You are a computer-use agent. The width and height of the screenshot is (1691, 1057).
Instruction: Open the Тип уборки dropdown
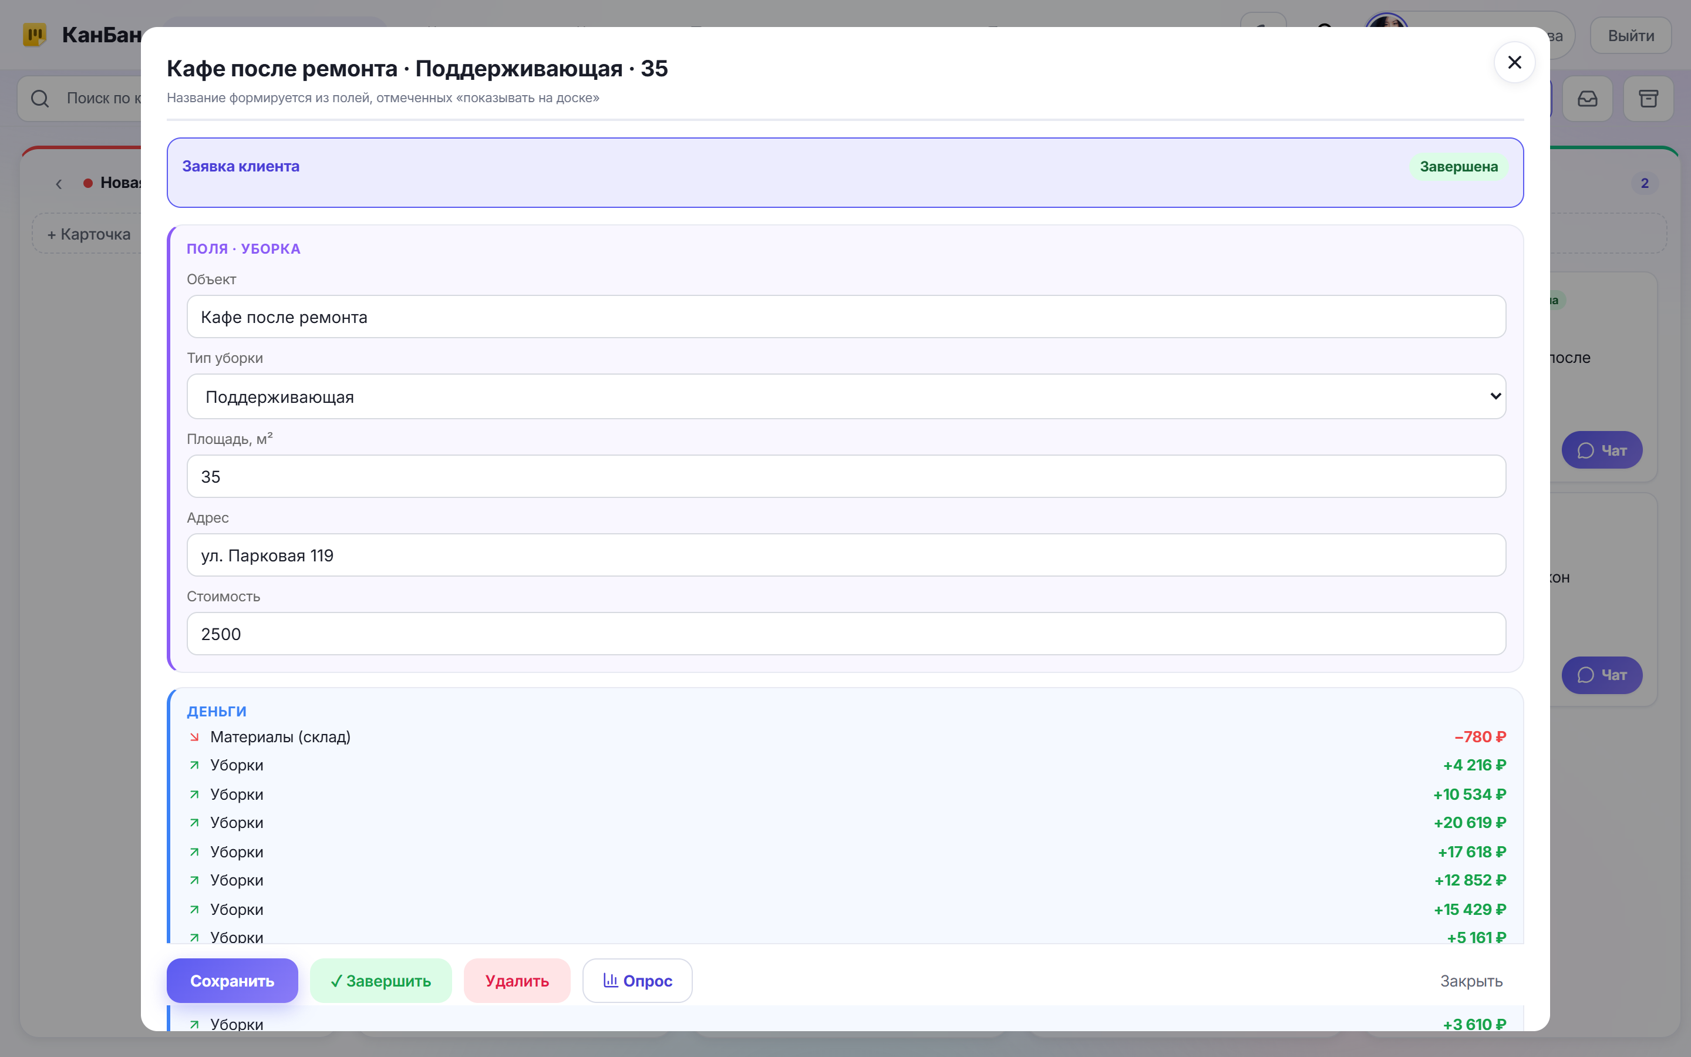click(x=845, y=396)
